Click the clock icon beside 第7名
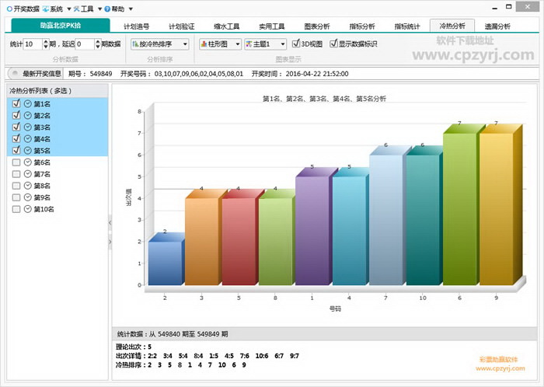This screenshot has width=544, height=387. [x=28, y=174]
